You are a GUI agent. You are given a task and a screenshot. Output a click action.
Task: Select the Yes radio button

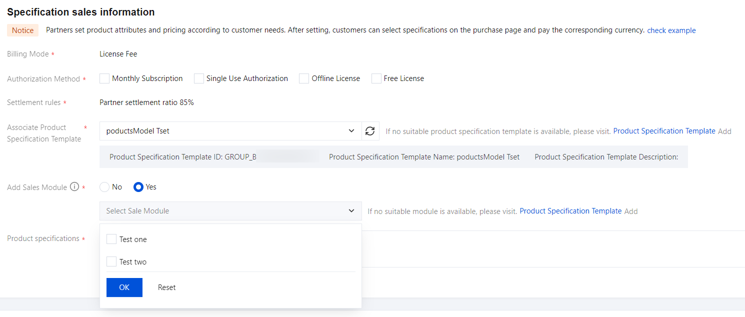pos(138,187)
